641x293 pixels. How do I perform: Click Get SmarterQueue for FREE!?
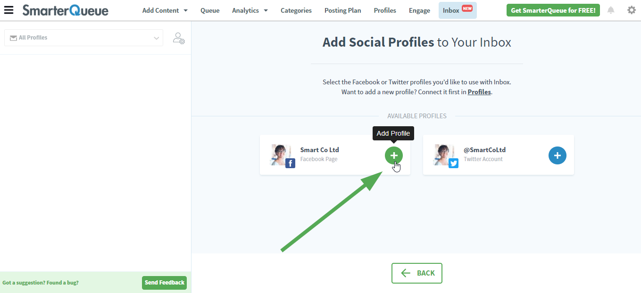[553, 10]
